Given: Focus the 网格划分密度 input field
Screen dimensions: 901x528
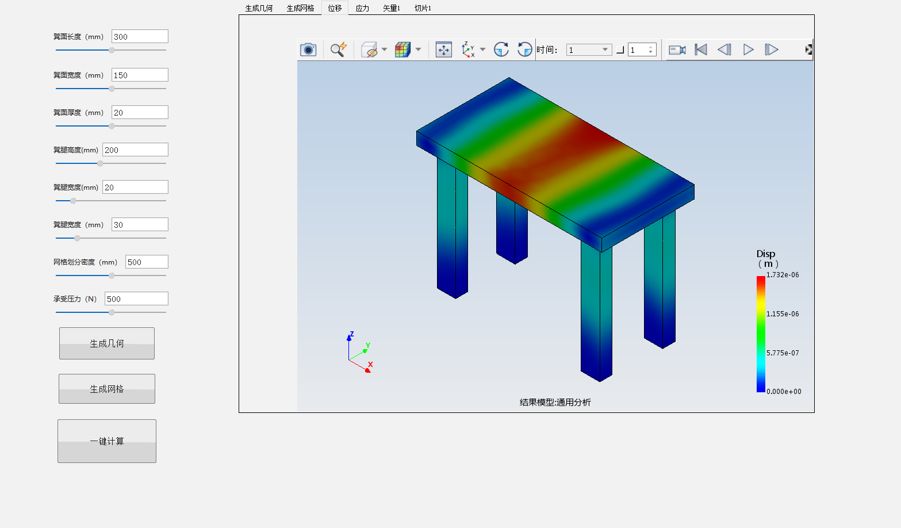Looking at the screenshot, I should pyautogui.click(x=147, y=262).
